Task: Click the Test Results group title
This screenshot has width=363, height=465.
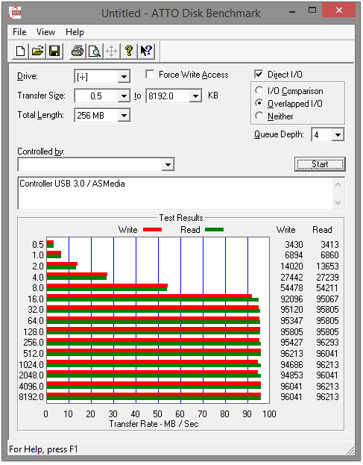Action: (181, 218)
